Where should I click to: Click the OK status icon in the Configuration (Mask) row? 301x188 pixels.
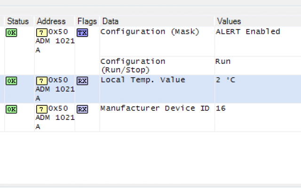(x=11, y=33)
